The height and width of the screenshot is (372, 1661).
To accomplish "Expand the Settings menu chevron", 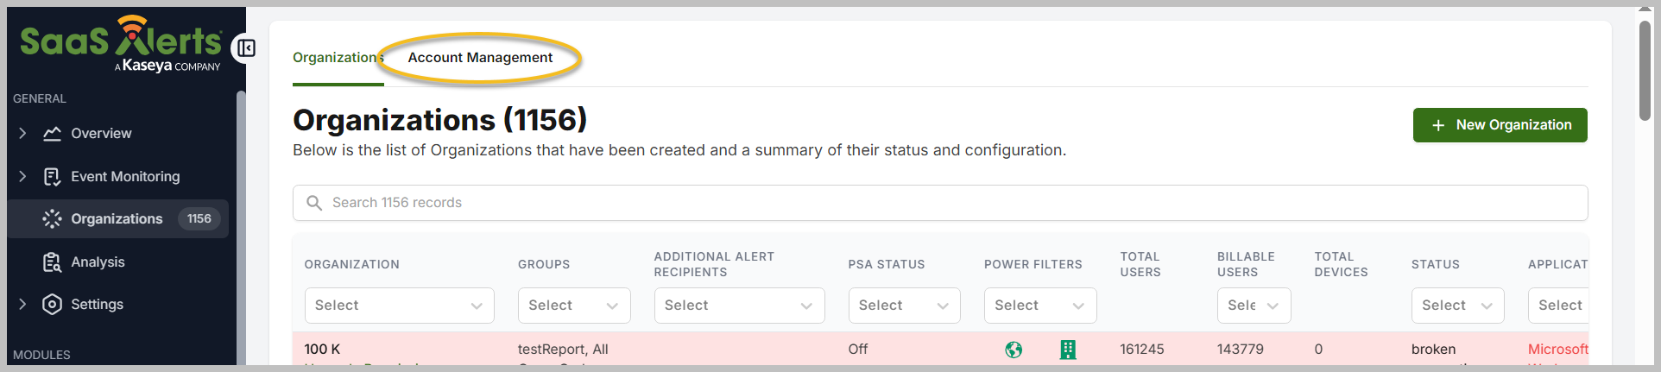I will click(x=22, y=305).
